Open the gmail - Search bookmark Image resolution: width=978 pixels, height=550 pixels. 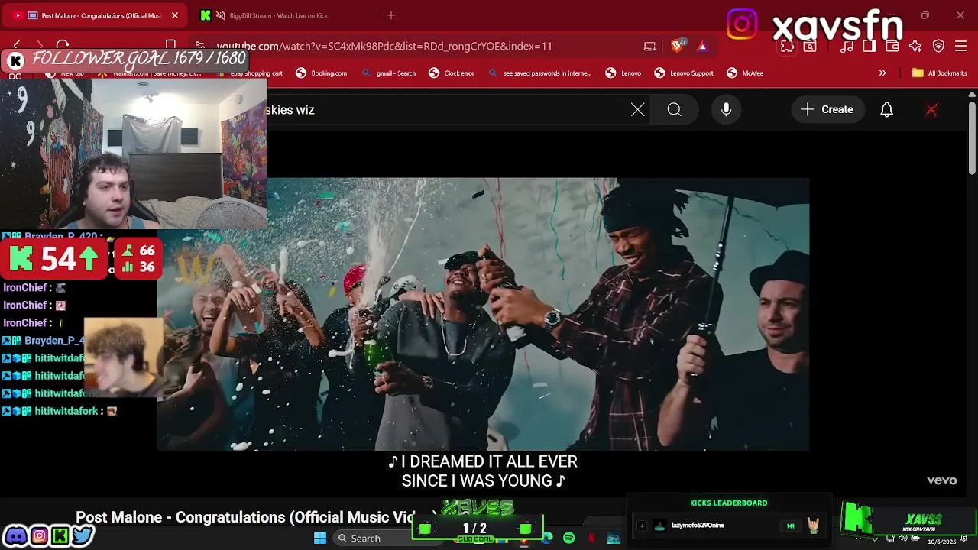pos(388,73)
